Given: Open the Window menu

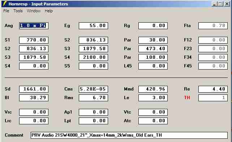Looking at the screenshot, I should (x=34, y=11).
